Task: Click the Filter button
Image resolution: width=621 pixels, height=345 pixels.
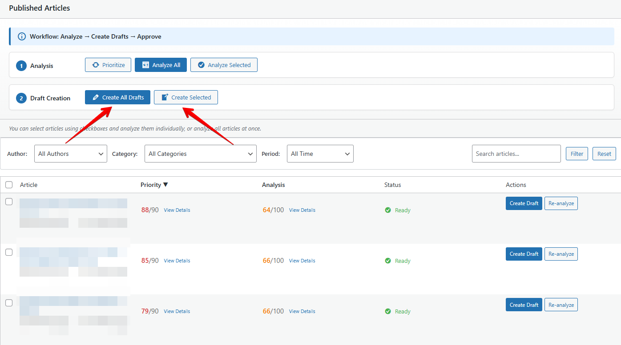Action: (x=577, y=154)
